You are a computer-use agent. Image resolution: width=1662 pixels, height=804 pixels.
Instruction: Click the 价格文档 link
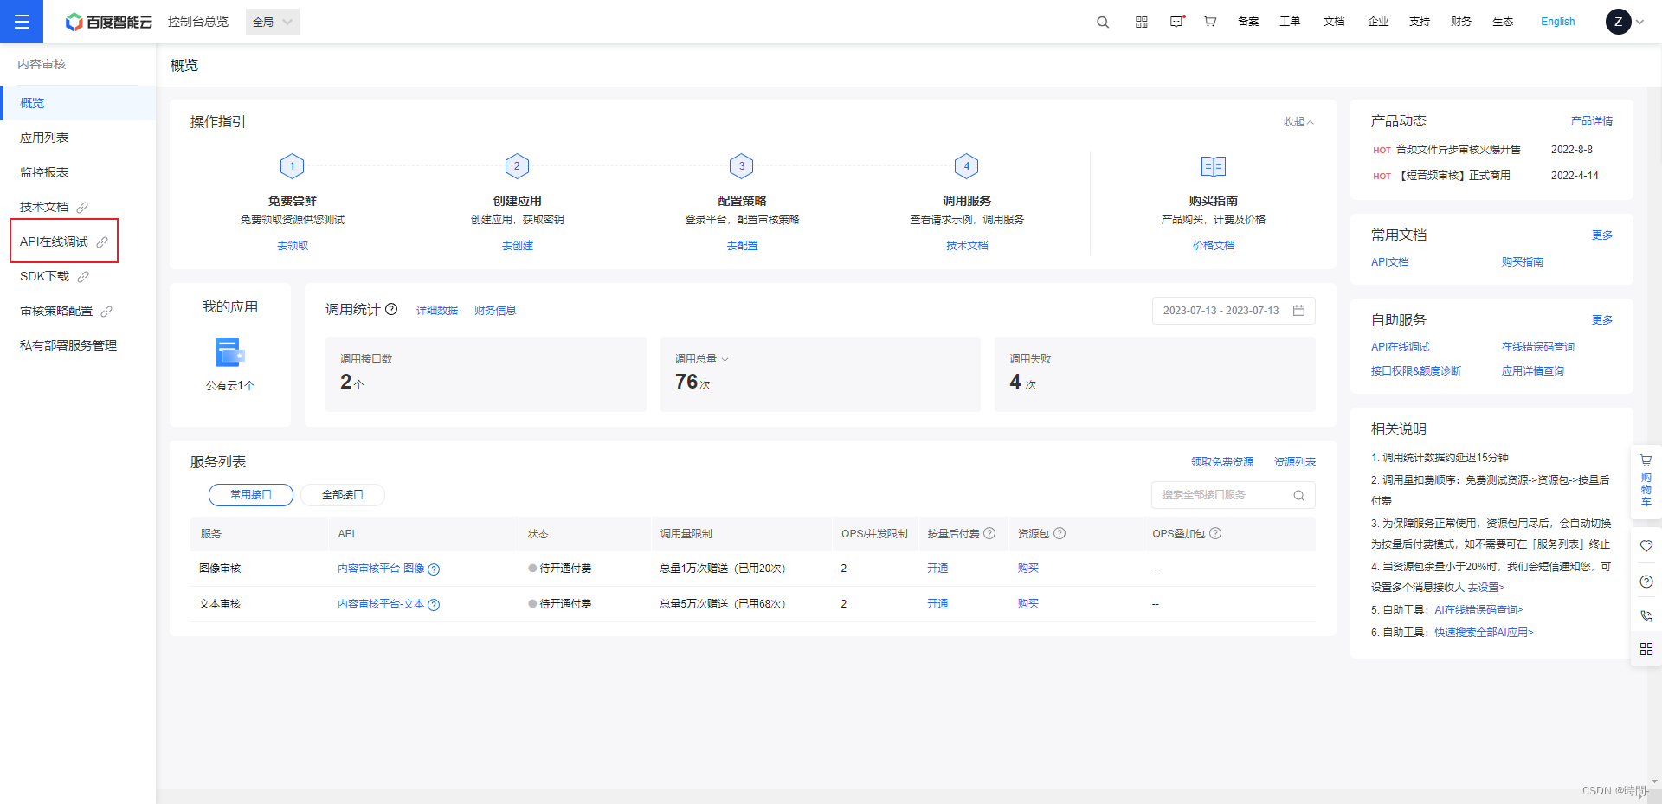[x=1214, y=246]
